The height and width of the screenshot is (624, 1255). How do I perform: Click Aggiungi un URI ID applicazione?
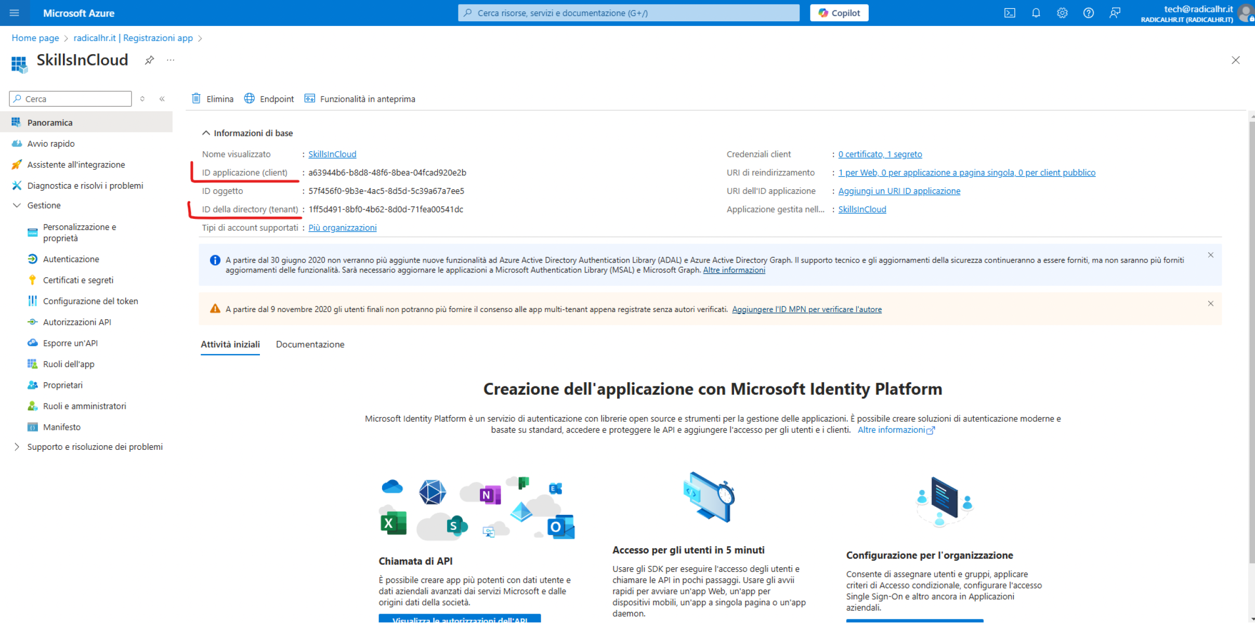(x=899, y=191)
